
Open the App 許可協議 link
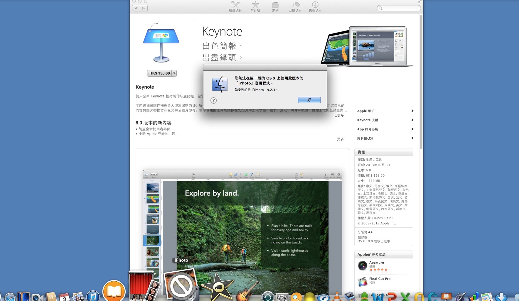368,129
